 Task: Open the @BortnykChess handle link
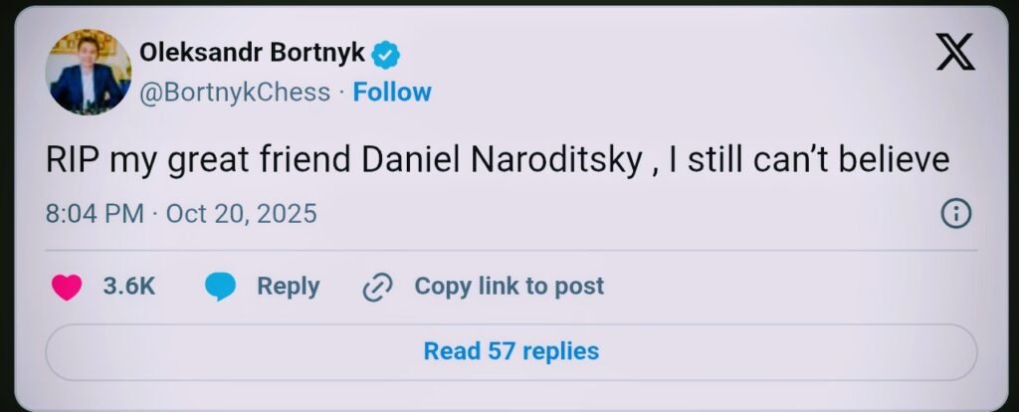[x=235, y=93]
